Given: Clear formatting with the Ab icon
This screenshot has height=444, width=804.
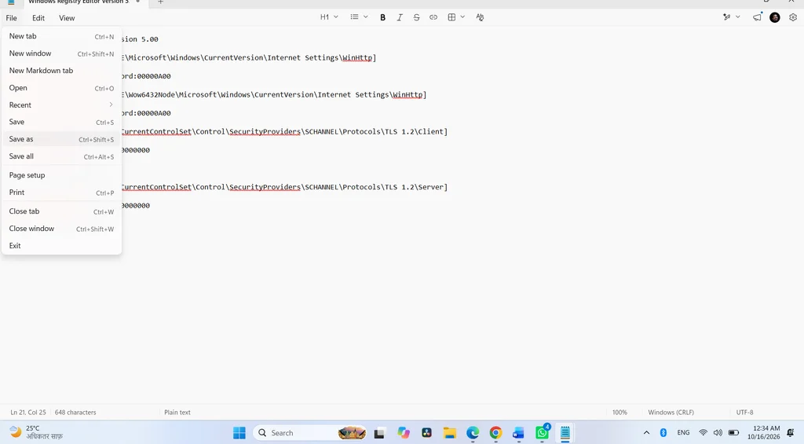Looking at the screenshot, I should 480,17.
